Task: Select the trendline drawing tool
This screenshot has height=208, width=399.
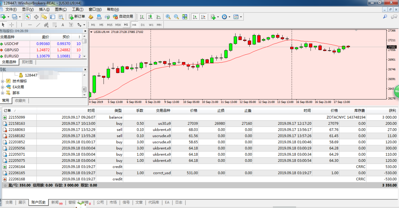Action: [x=38, y=25]
